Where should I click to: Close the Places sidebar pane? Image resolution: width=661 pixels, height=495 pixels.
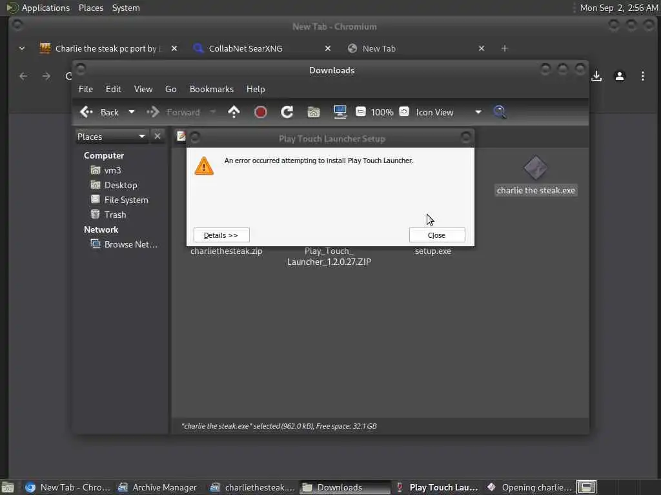[x=158, y=137]
